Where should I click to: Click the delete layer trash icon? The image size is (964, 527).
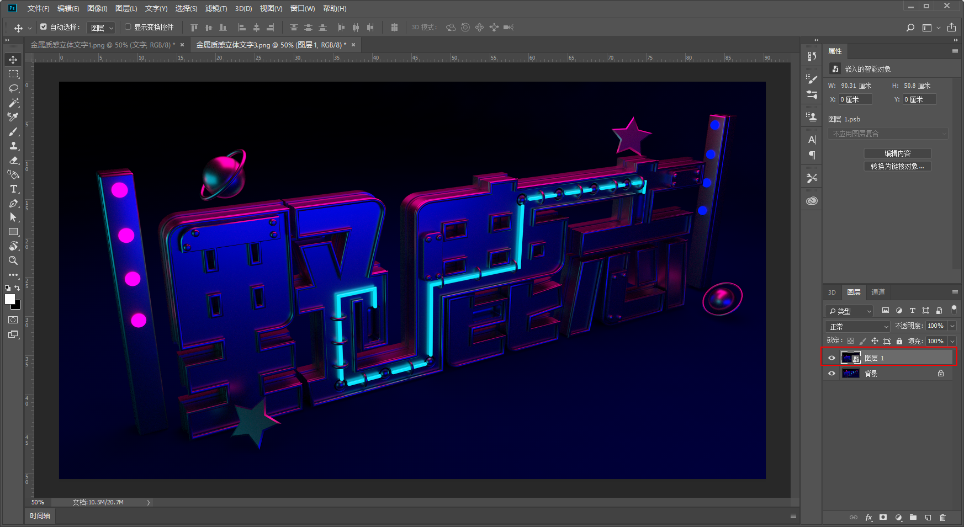(x=942, y=518)
